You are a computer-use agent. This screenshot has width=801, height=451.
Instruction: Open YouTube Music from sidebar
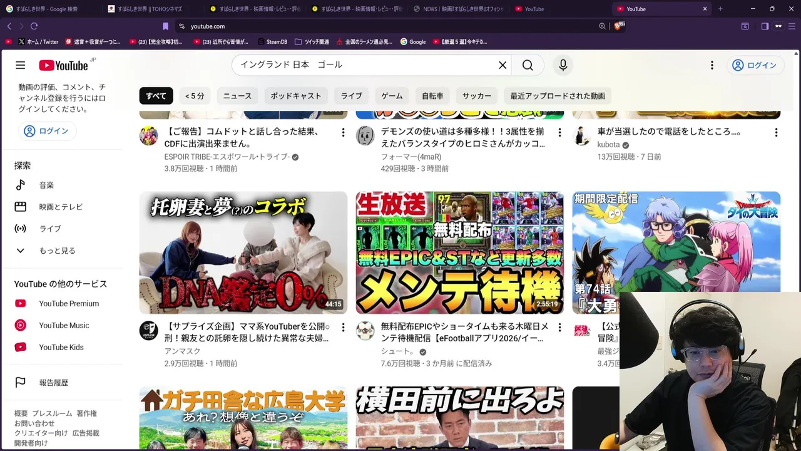tap(63, 326)
